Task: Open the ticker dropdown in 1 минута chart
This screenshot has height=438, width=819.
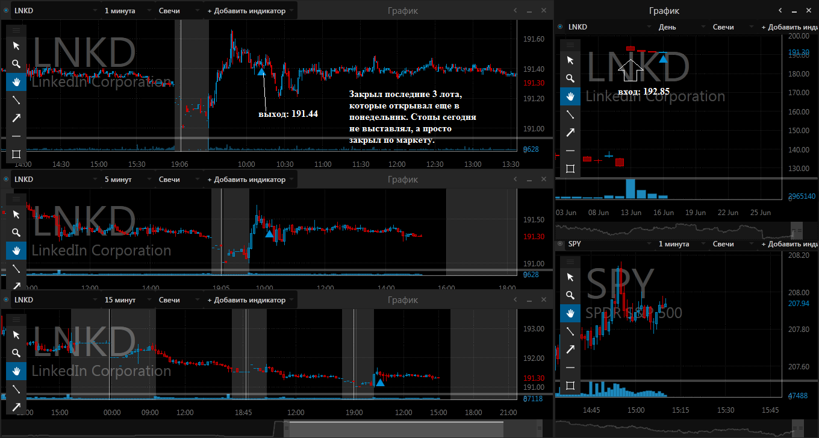Action: 55,11
